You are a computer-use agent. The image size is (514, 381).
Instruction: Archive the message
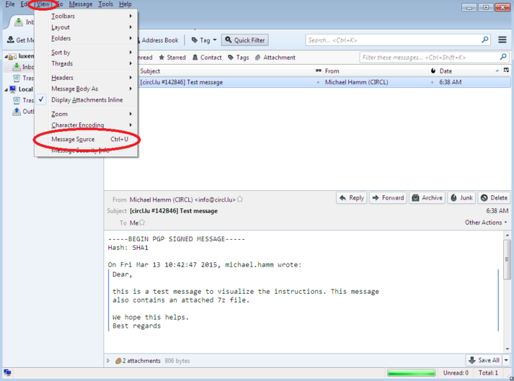[427, 198]
